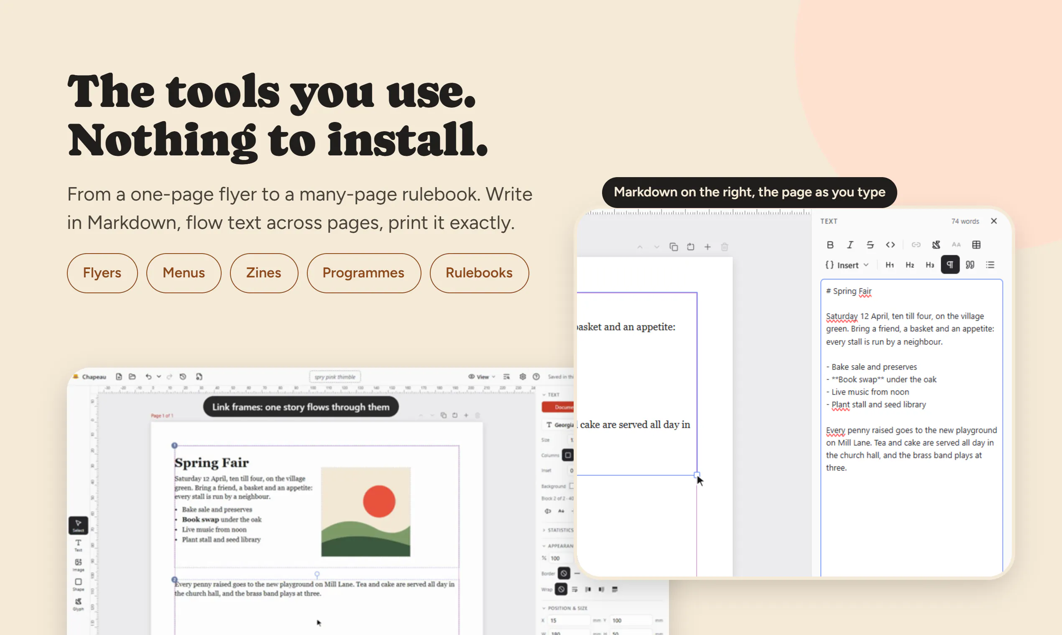The height and width of the screenshot is (635, 1062).
Task: Toggle bold formatting in the Text panel
Action: click(830, 245)
